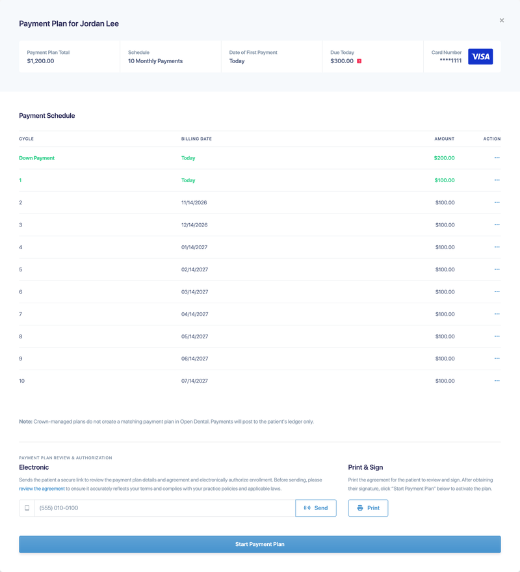Send the agreement link electronically

pyautogui.click(x=315, y=508)
